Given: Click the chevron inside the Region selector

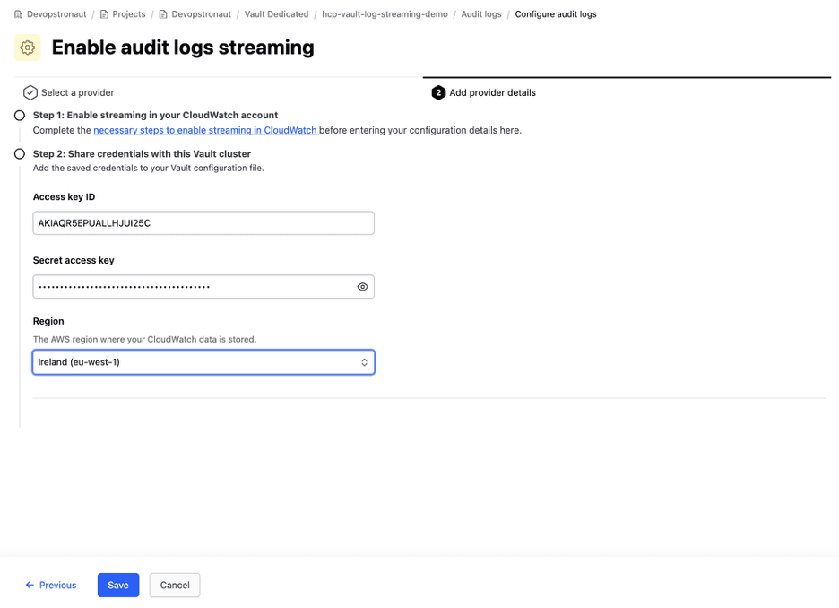Looking at the screenshot, I should pyautogui.click(x=364, y=361).
